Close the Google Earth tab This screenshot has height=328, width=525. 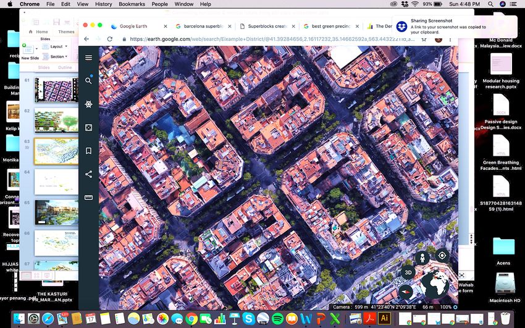166,26
